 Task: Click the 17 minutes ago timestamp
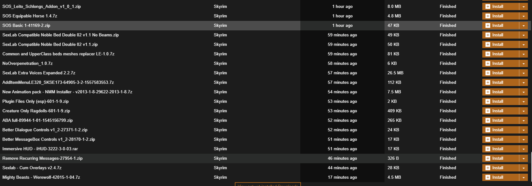342,177
